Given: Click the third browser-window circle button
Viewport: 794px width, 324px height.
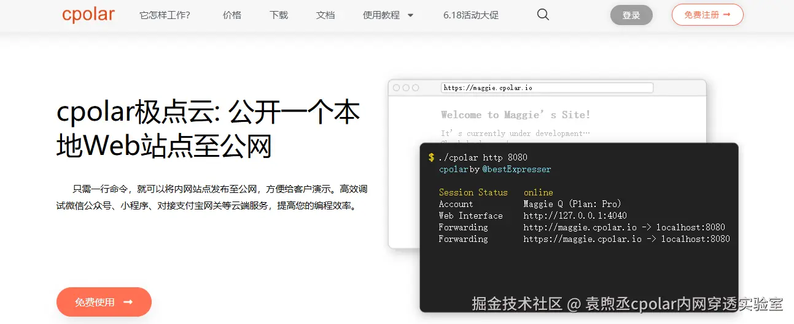Looking at the screenshot, I should pos(416,88).
